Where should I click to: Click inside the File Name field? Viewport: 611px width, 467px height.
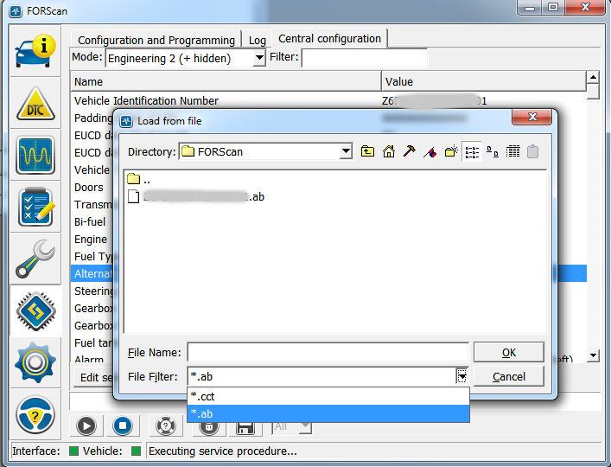click(328, 352)
